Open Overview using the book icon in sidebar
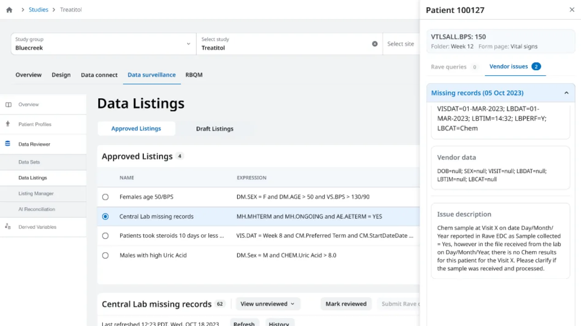The width and height of the screenshot is (581, 326). pos(8,104)
